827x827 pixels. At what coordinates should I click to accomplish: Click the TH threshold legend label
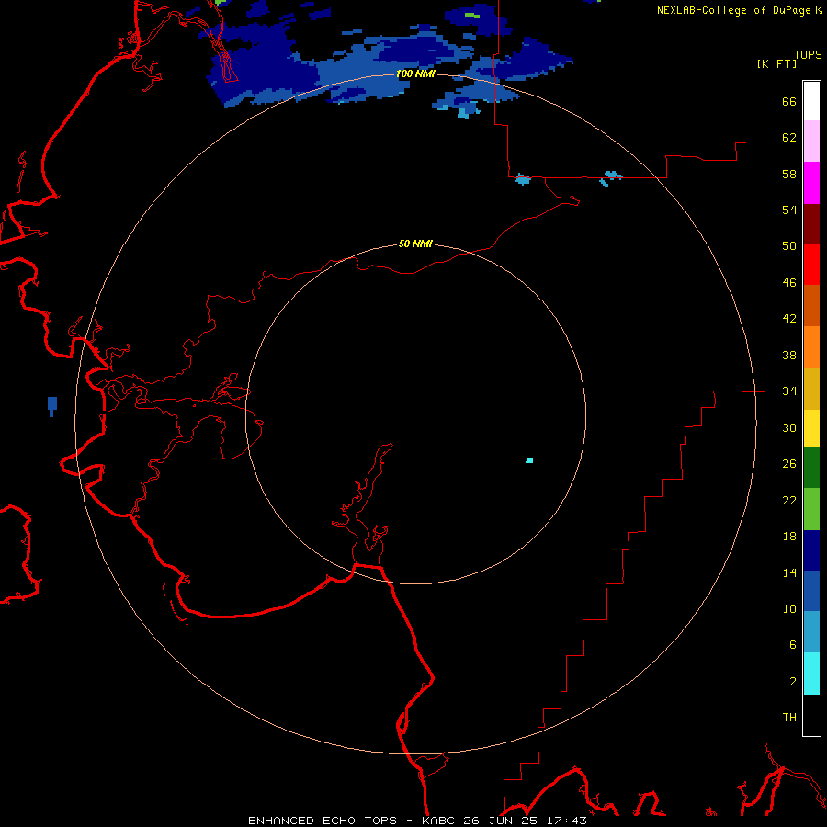[x=789, y=718]
